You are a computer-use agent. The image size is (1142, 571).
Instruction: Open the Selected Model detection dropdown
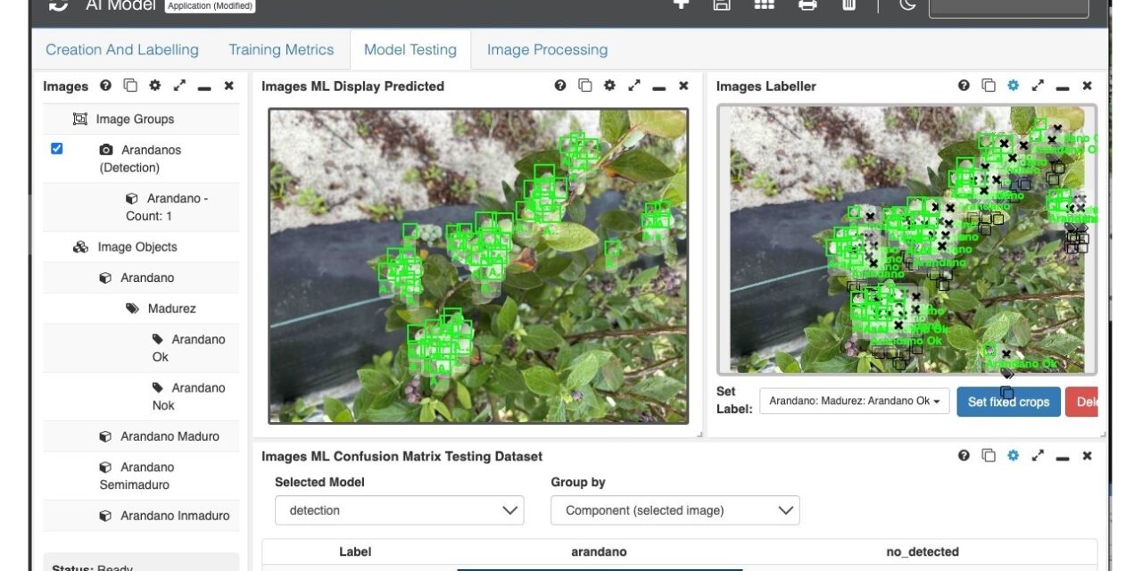click(x=399, y=510)
